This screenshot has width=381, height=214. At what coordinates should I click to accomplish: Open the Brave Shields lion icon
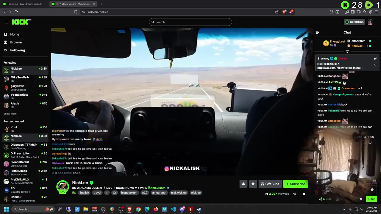[x=284, y=12]
